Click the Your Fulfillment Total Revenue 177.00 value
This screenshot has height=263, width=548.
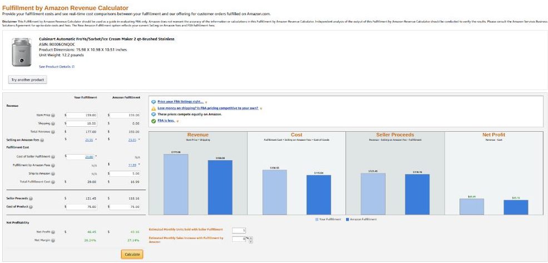91,132
